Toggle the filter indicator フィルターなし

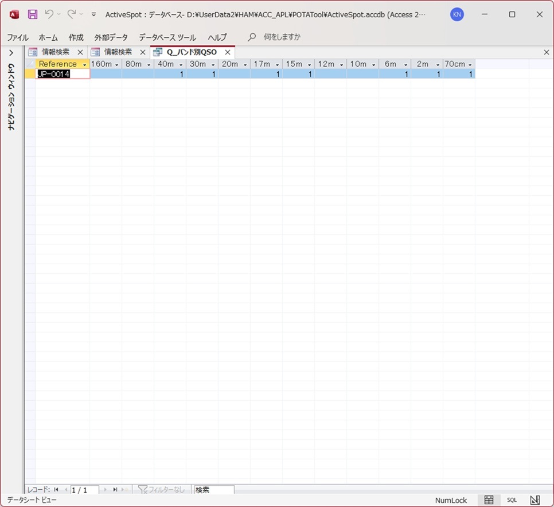(162, 490)
